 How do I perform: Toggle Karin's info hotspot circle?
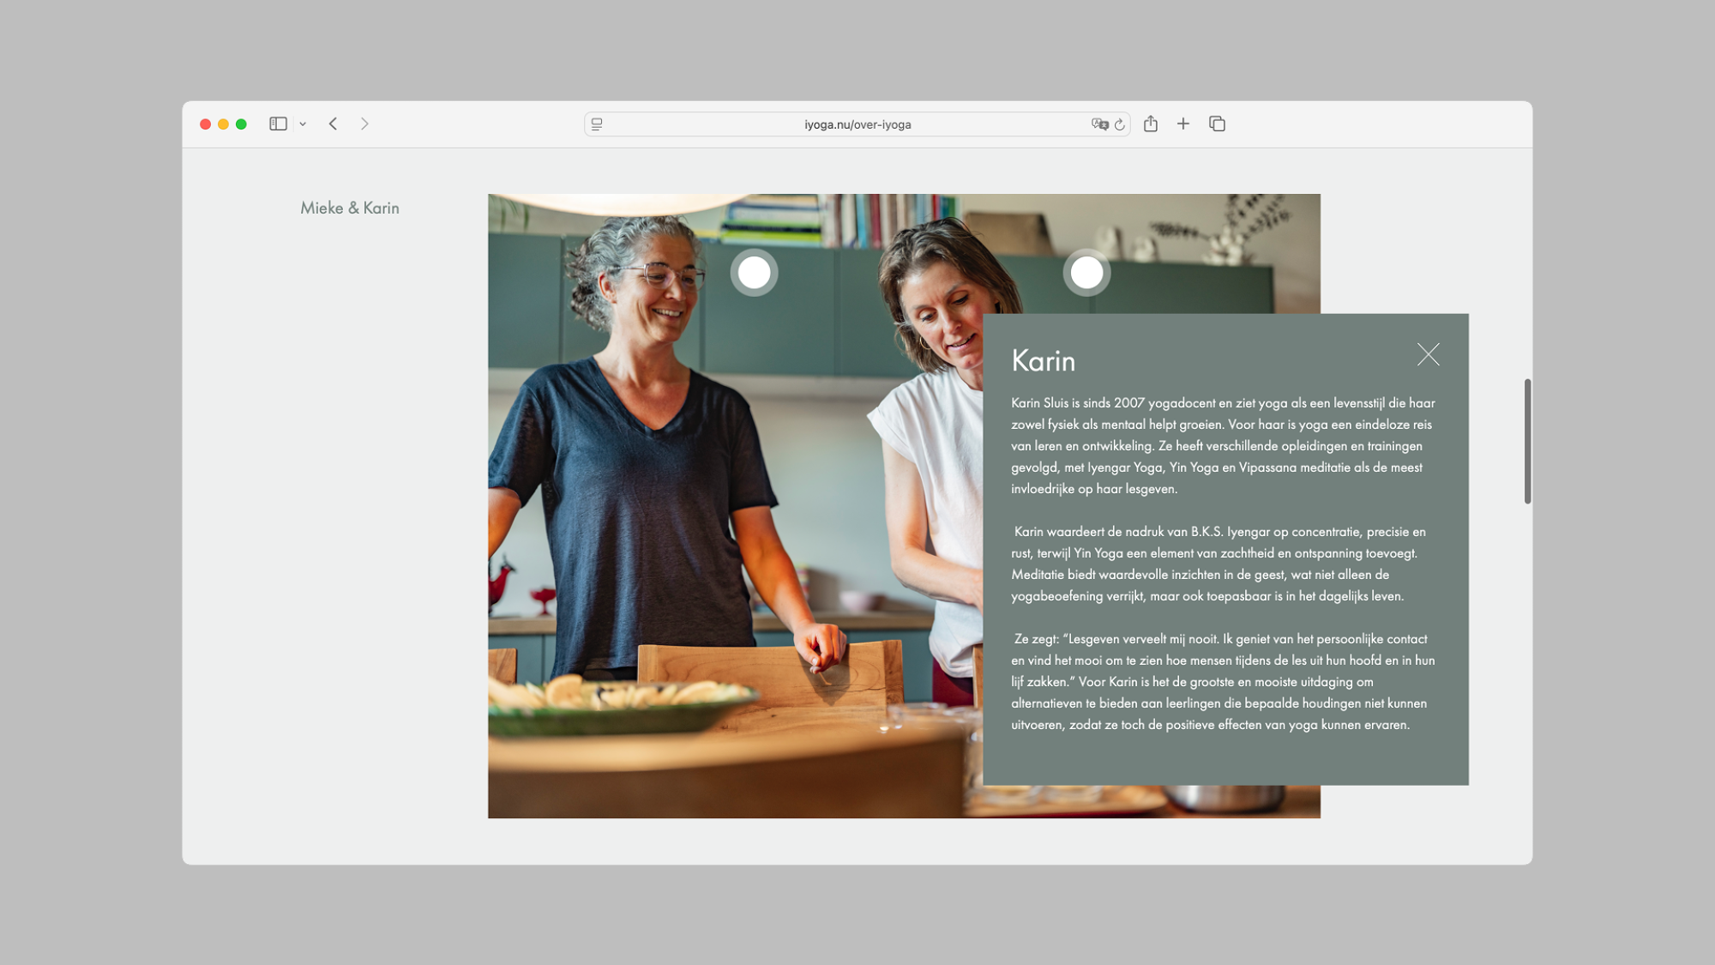coord(1086,273)
